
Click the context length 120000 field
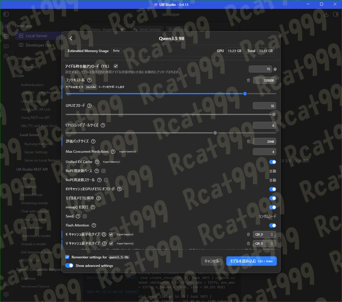[x=264, y=80]
